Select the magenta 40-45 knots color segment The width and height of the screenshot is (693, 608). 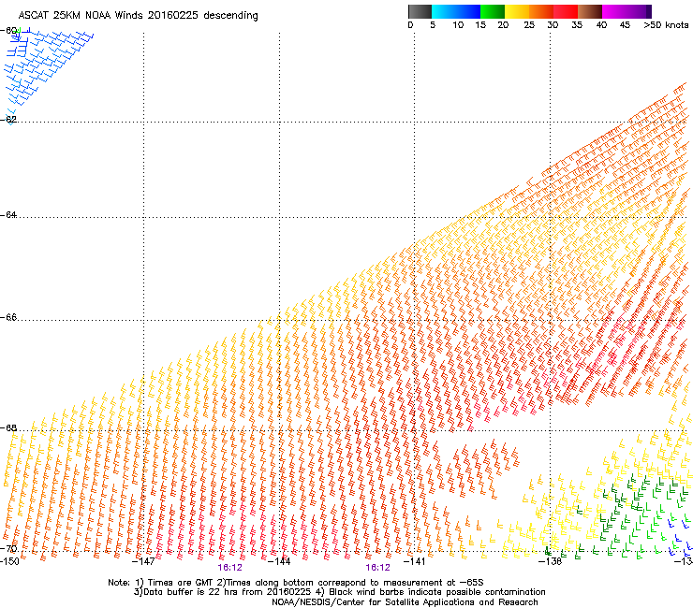pyautogui.click(x=614, y=11)
